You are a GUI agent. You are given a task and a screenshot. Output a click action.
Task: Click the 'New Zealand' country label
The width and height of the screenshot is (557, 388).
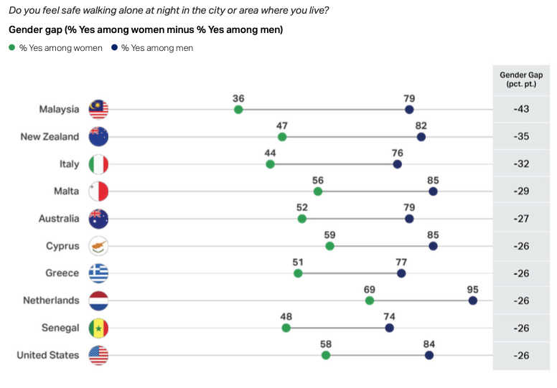click(50, 137)
